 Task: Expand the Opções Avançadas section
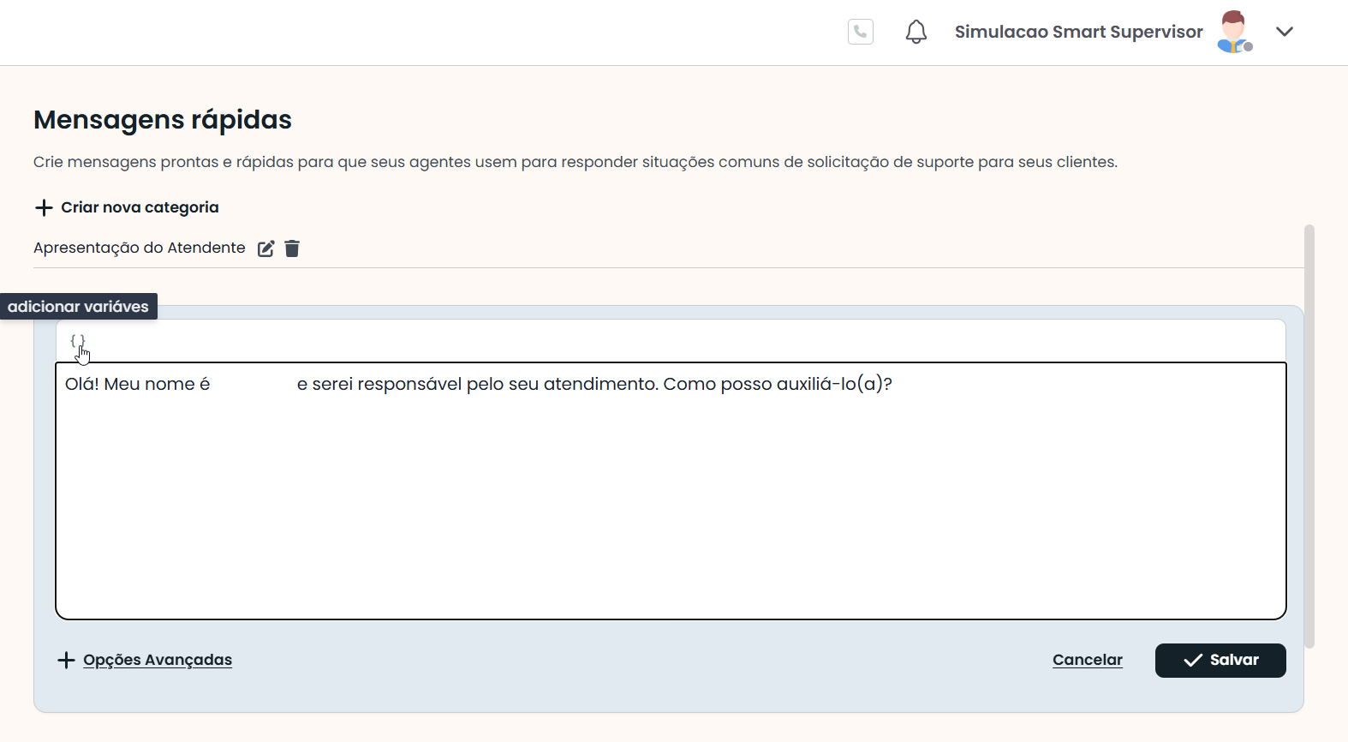pyautogui.click(x=158, y=660)
